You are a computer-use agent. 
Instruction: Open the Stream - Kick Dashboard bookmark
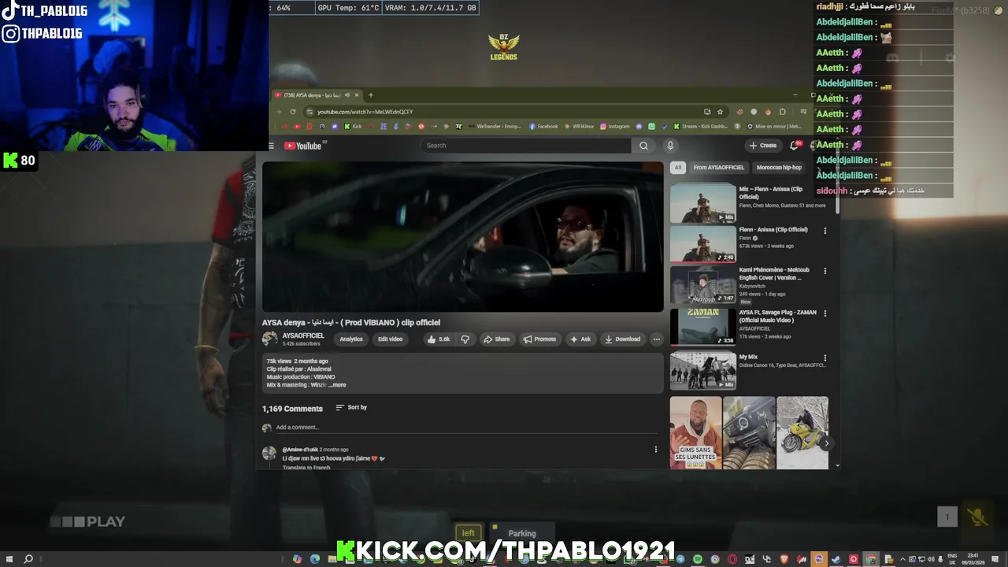point(701,126)
